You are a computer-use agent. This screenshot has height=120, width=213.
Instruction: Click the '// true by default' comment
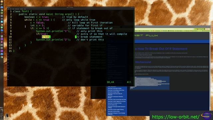tap(75, 17)
